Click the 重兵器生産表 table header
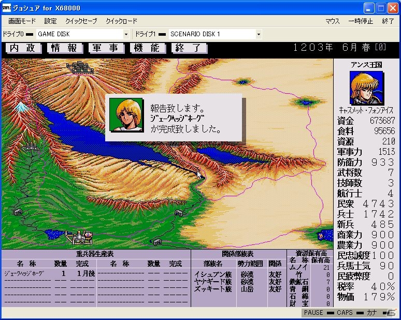Viewport: 401px width, 320px height. click(x=95, y=254)
